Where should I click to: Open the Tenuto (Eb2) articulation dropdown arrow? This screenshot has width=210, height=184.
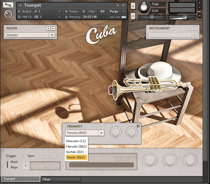pyautogui.click(x=101, y=133)
